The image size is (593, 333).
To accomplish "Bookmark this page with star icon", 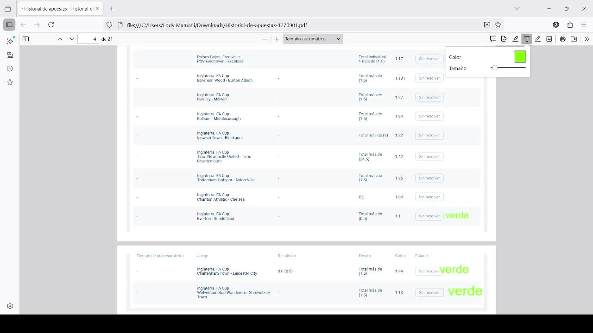I will click(498, 25).
